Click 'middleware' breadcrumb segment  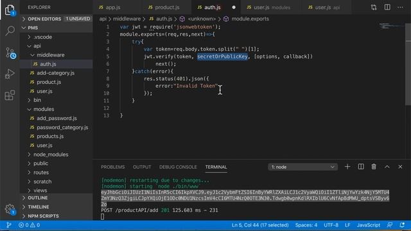click(x=127, y=19)
